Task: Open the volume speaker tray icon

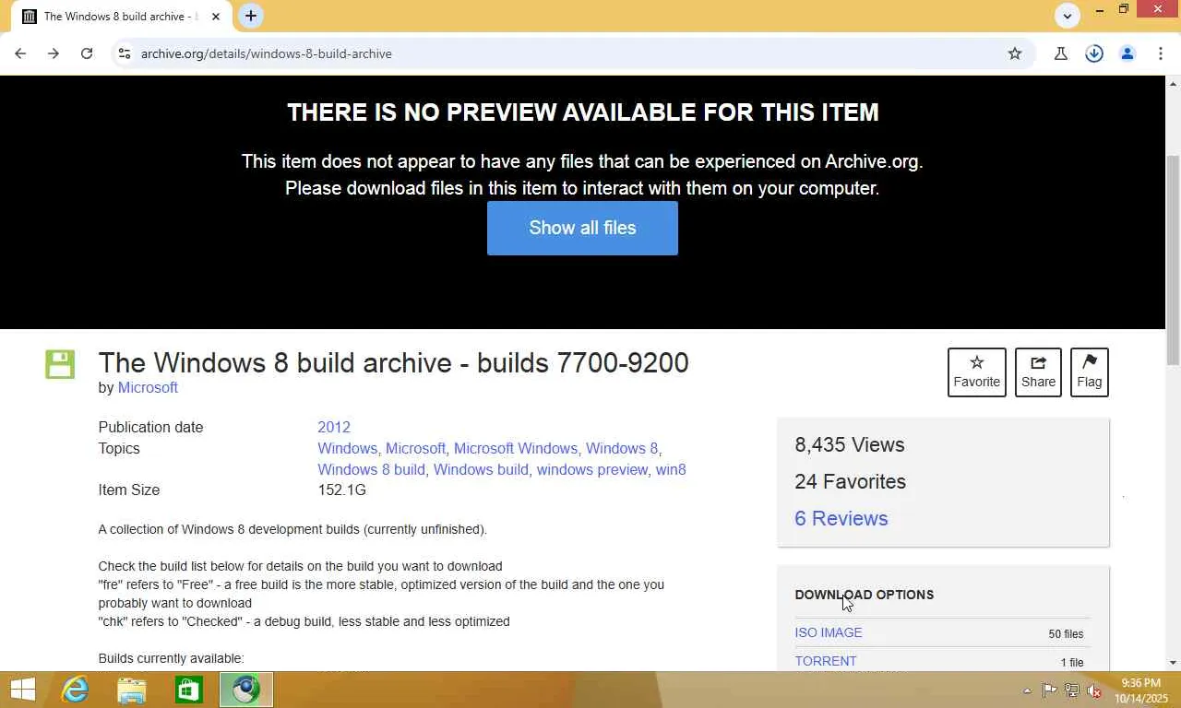Action: click(1094, 690)
